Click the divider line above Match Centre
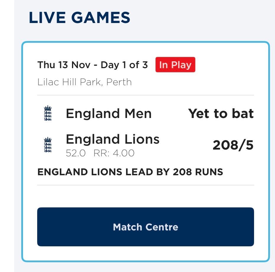This screenshot has width=275, height=272. tap(145, 185)
